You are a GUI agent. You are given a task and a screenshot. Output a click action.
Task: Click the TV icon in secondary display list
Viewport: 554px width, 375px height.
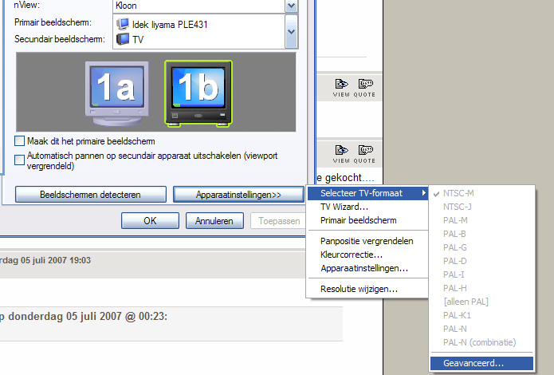[123, 39]
